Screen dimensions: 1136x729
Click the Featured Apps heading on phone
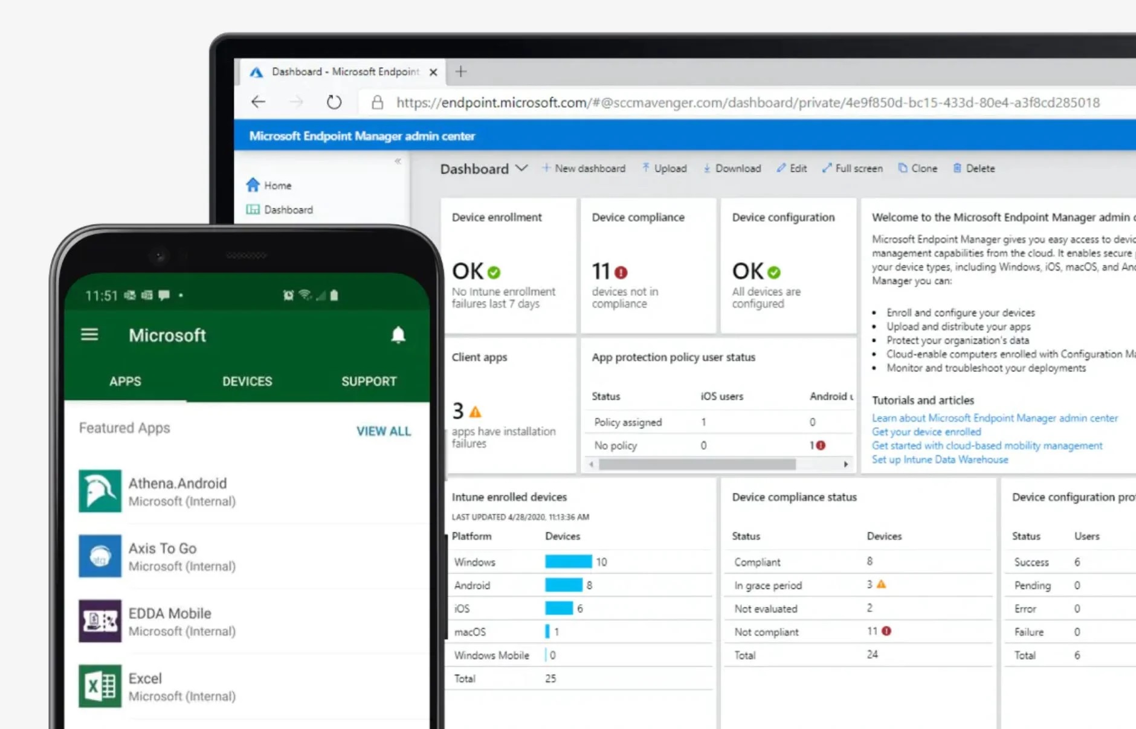[124, 428]
